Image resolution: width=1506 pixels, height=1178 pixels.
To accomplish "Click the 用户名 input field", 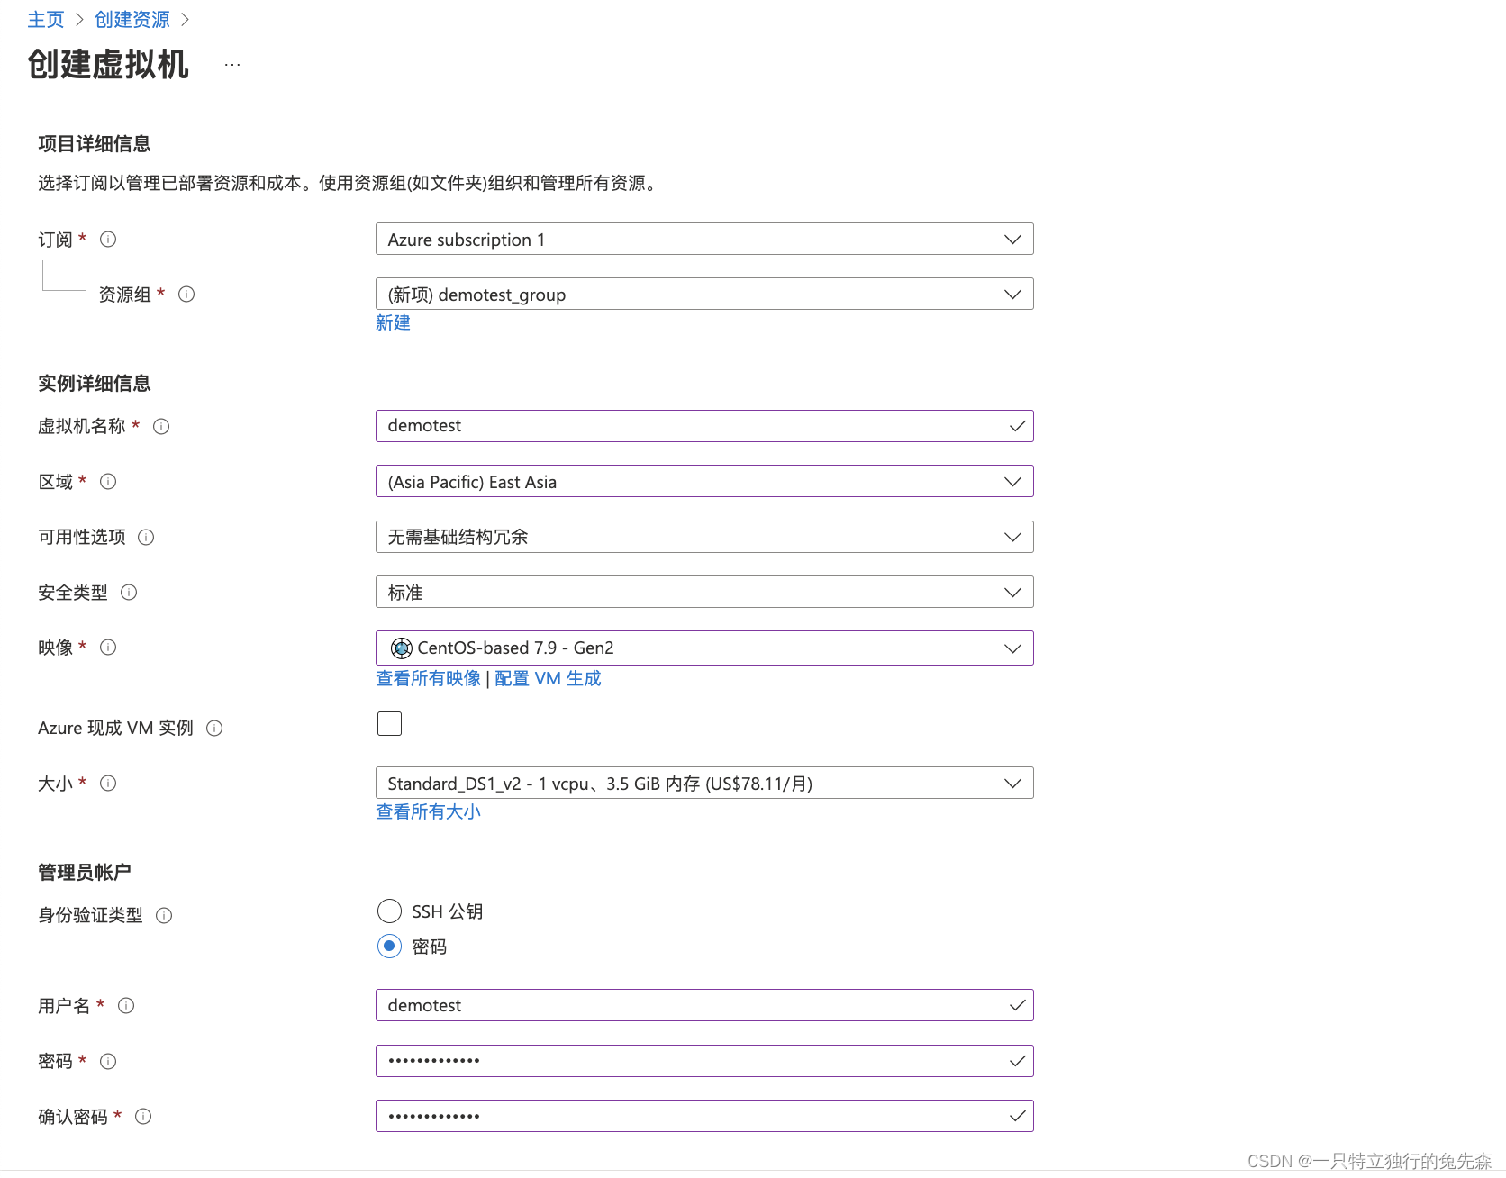I will tap(704, 1006).
